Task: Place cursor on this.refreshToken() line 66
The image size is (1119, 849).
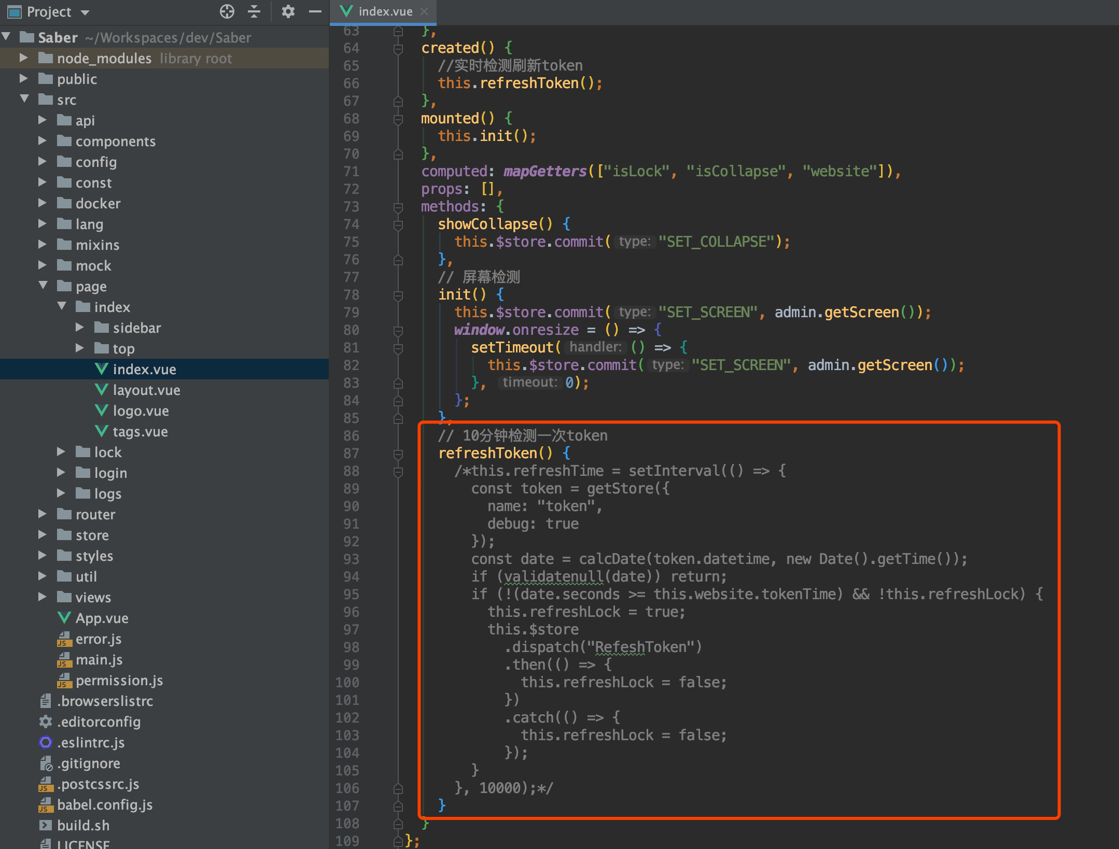Action: (x=520, y=83)
